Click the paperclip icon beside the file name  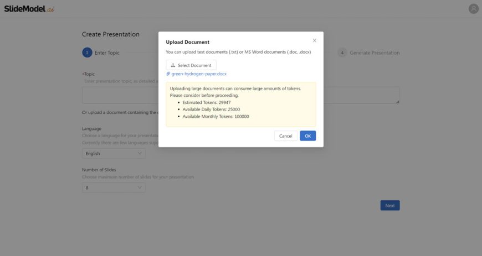coord(168,74)
